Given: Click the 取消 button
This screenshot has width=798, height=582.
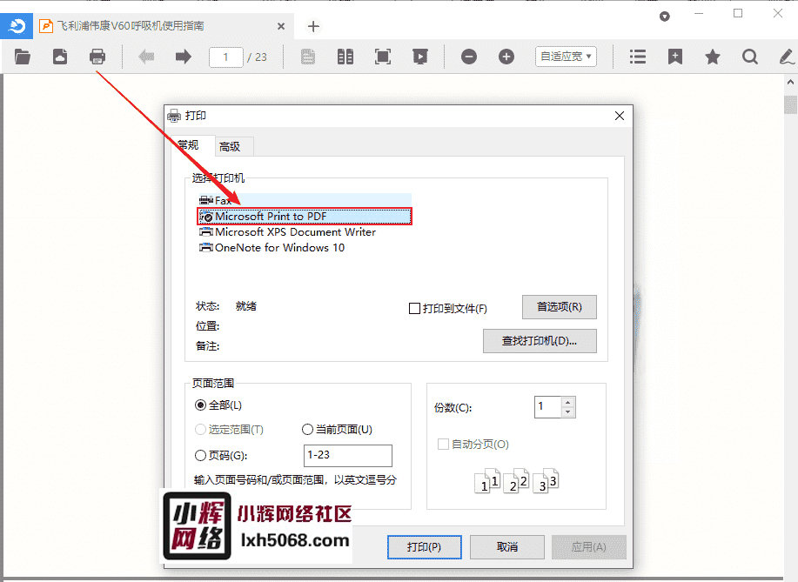Looking at the screenshot, I should [506, 547].
